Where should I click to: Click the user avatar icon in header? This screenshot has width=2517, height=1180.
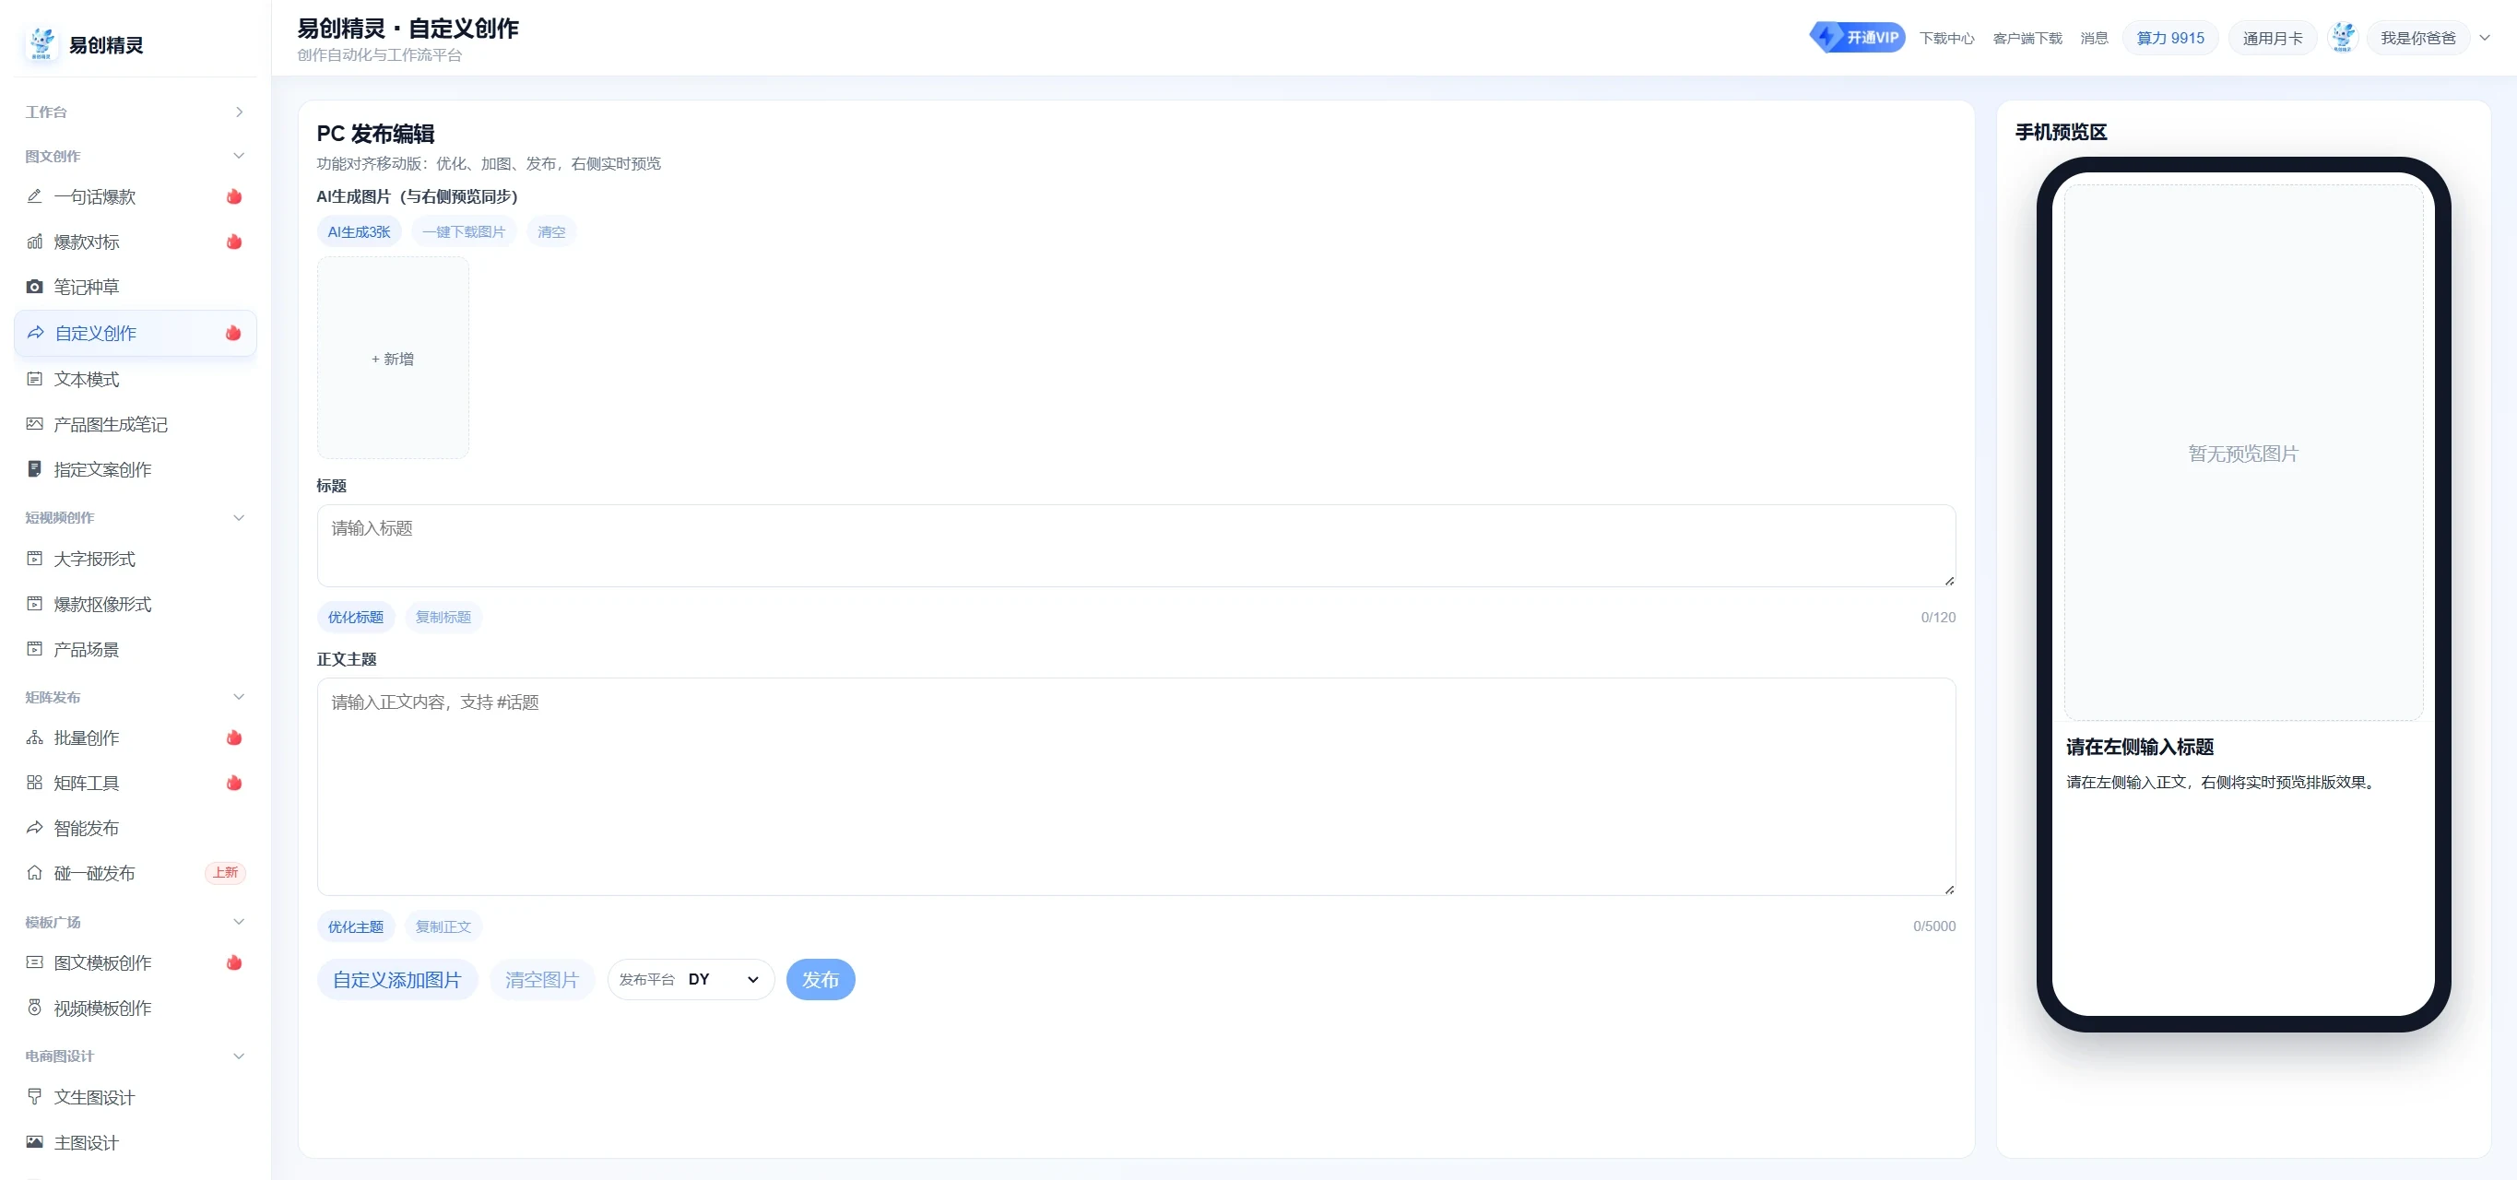pyautogui.click(x=2342, y=38)
